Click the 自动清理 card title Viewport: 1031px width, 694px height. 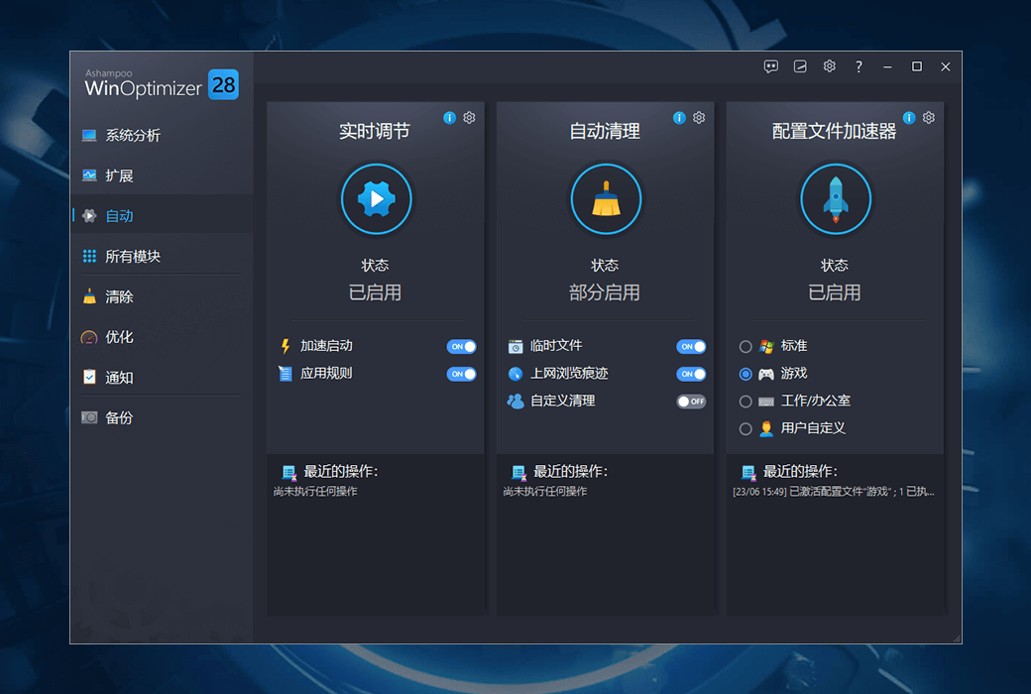pos(605,131)
